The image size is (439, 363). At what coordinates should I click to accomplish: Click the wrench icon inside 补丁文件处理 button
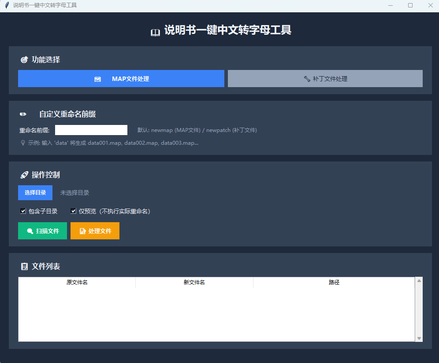(307, 78)
